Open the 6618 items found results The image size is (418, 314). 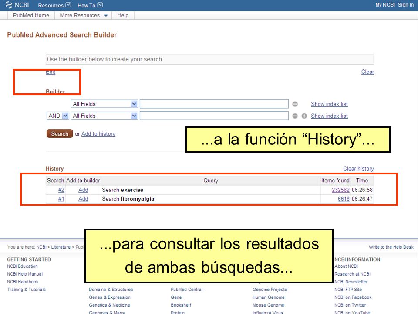(344, 199)
